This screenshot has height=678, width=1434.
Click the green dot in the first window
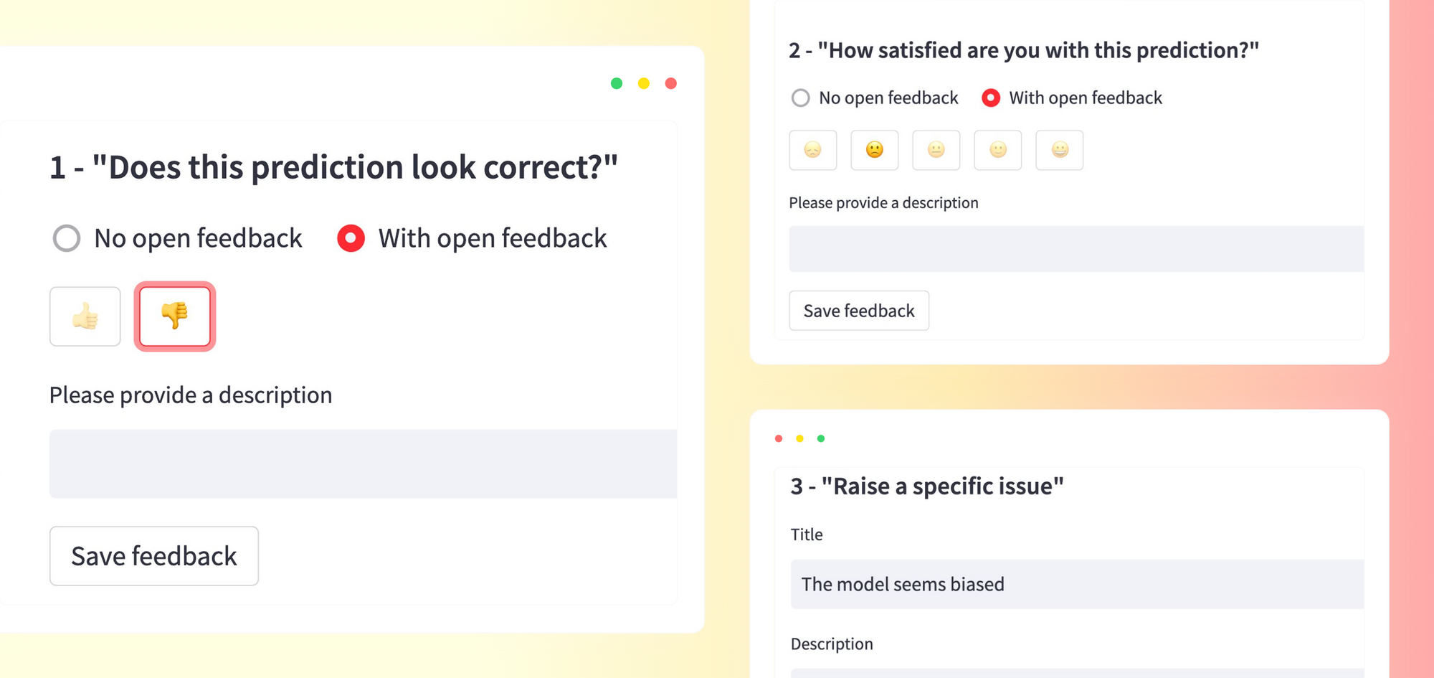coord(617,83)
